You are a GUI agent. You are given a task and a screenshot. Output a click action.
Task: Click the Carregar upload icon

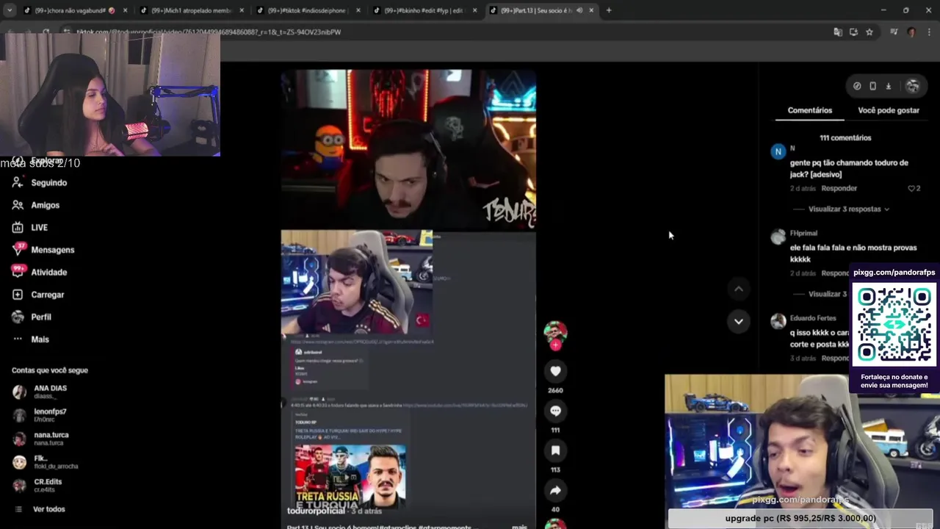[18, 295]
